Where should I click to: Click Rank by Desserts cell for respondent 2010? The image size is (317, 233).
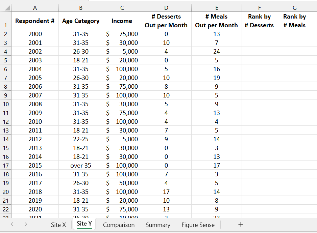(x=260, y=122)
